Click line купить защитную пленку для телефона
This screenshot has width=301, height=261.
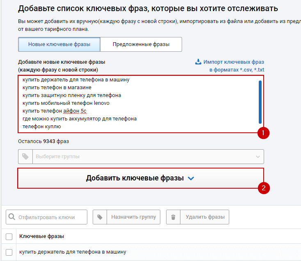click(72, 95)
